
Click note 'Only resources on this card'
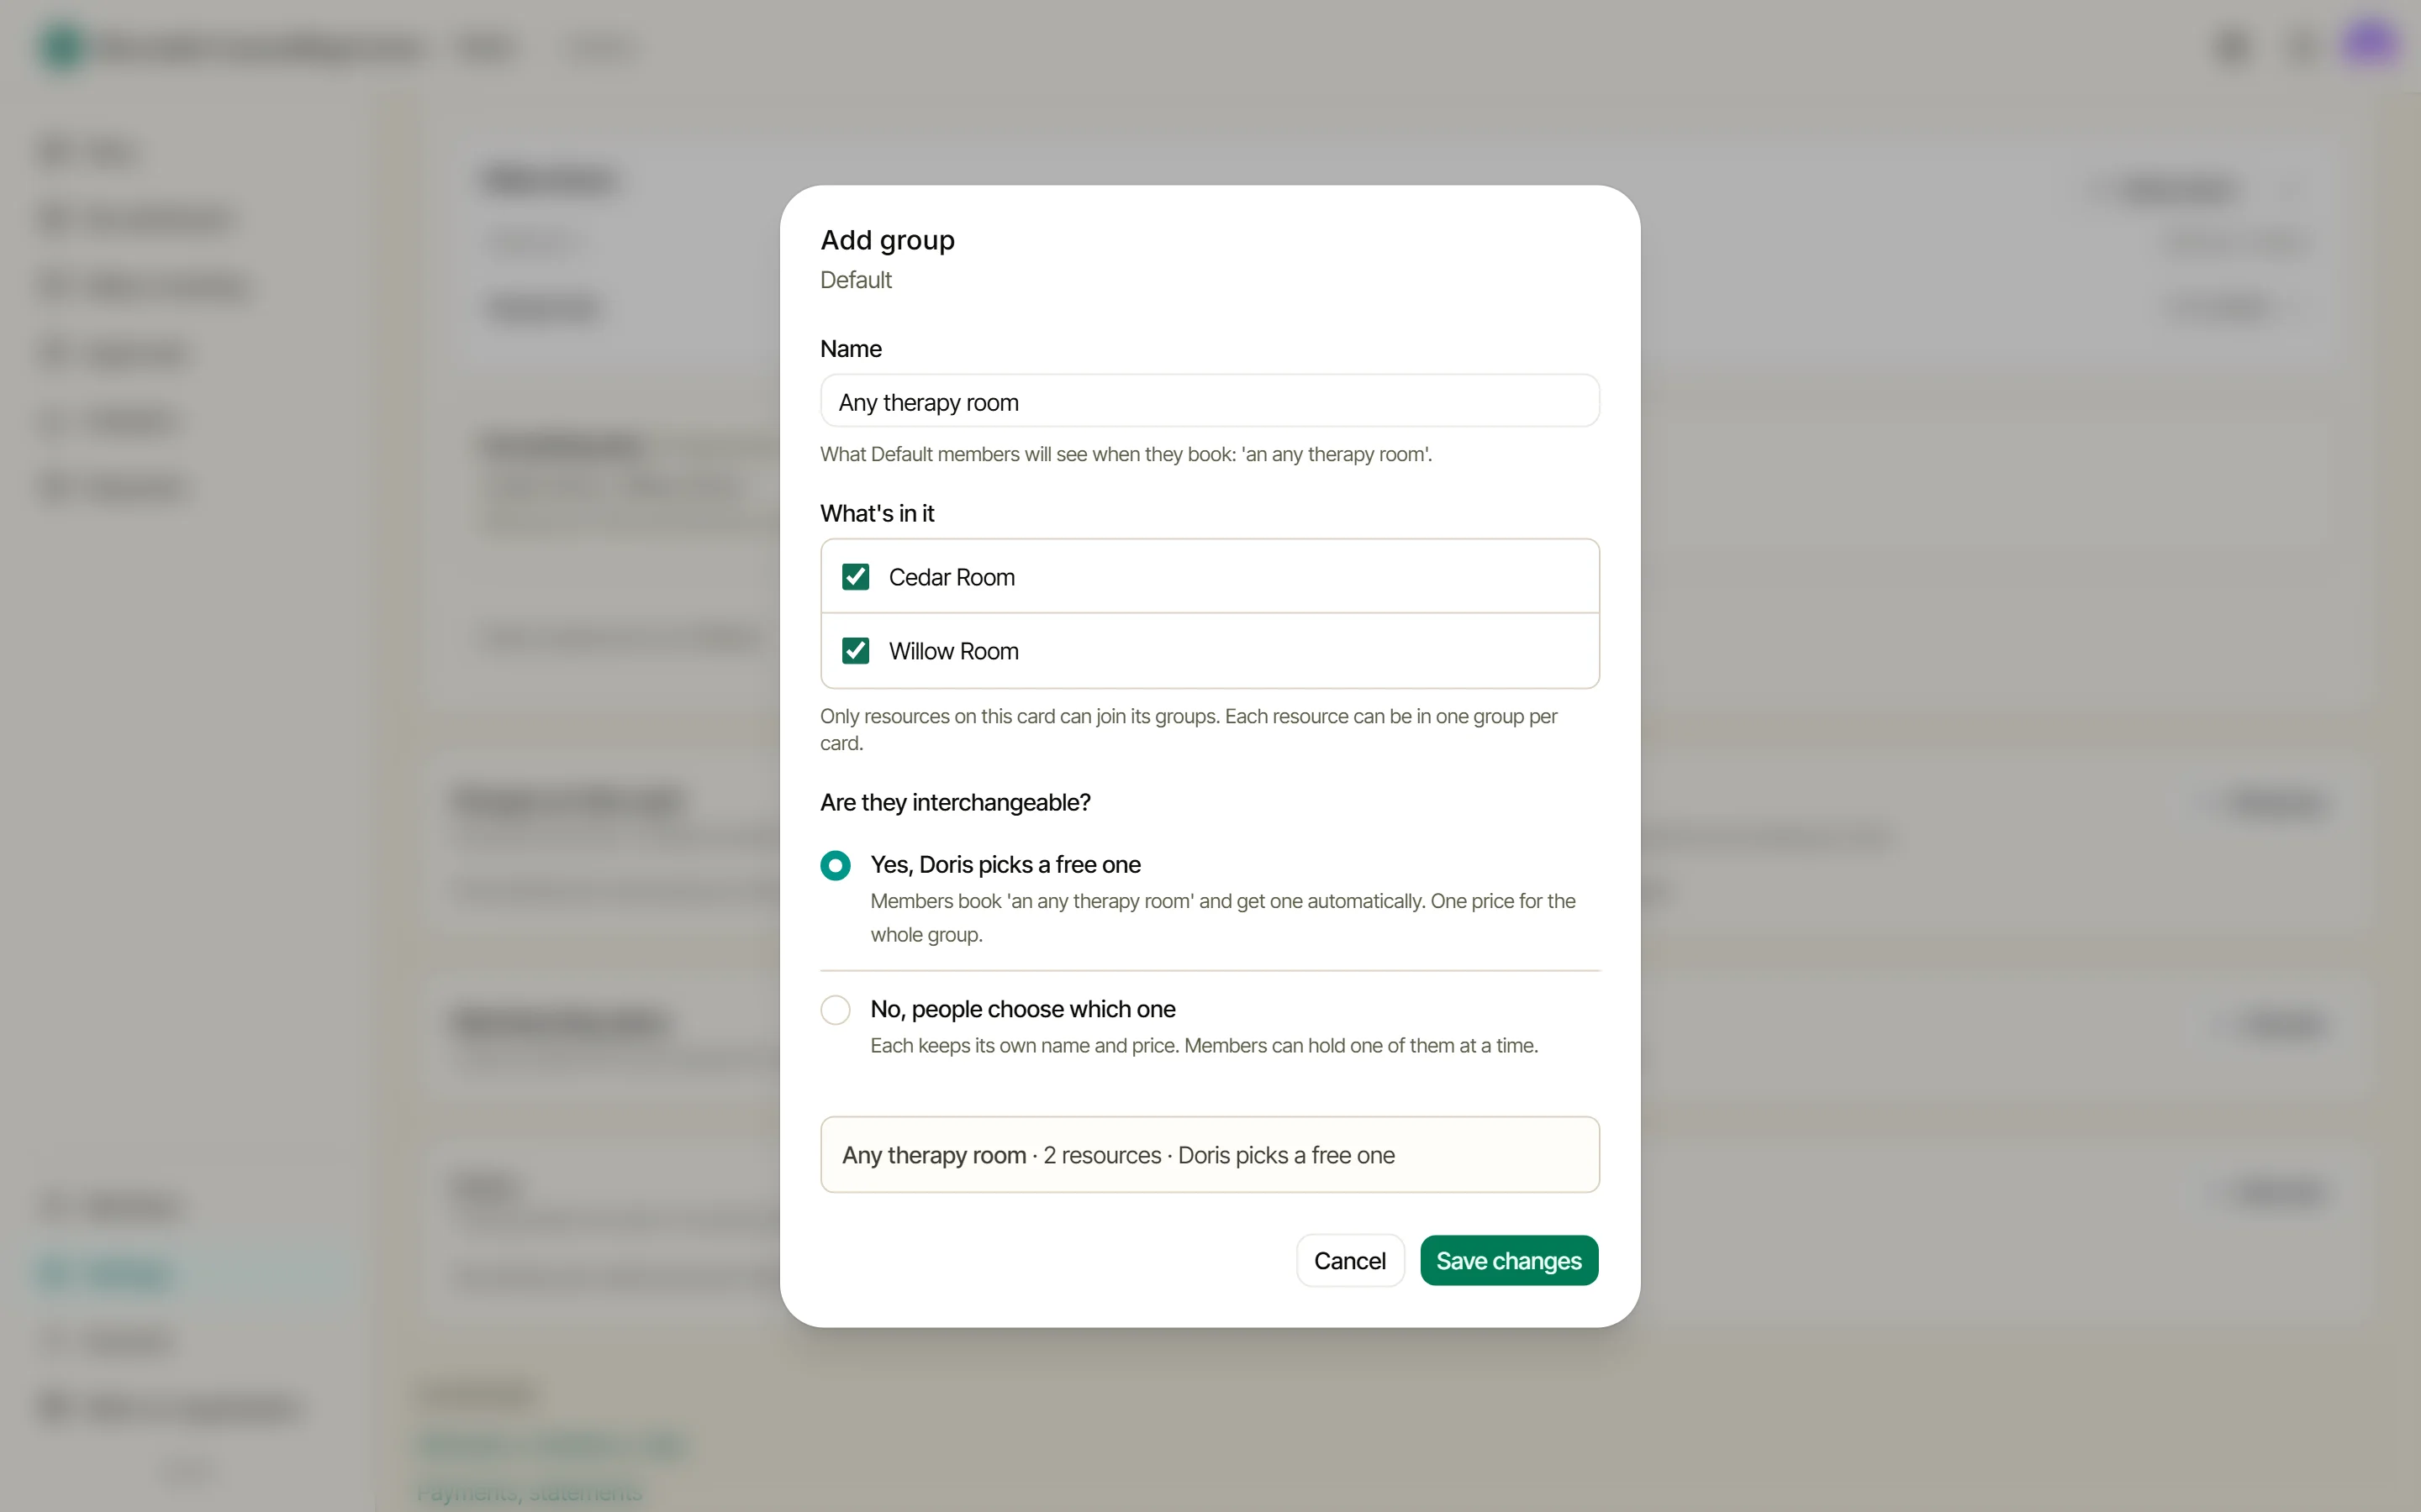(1189, 729)
